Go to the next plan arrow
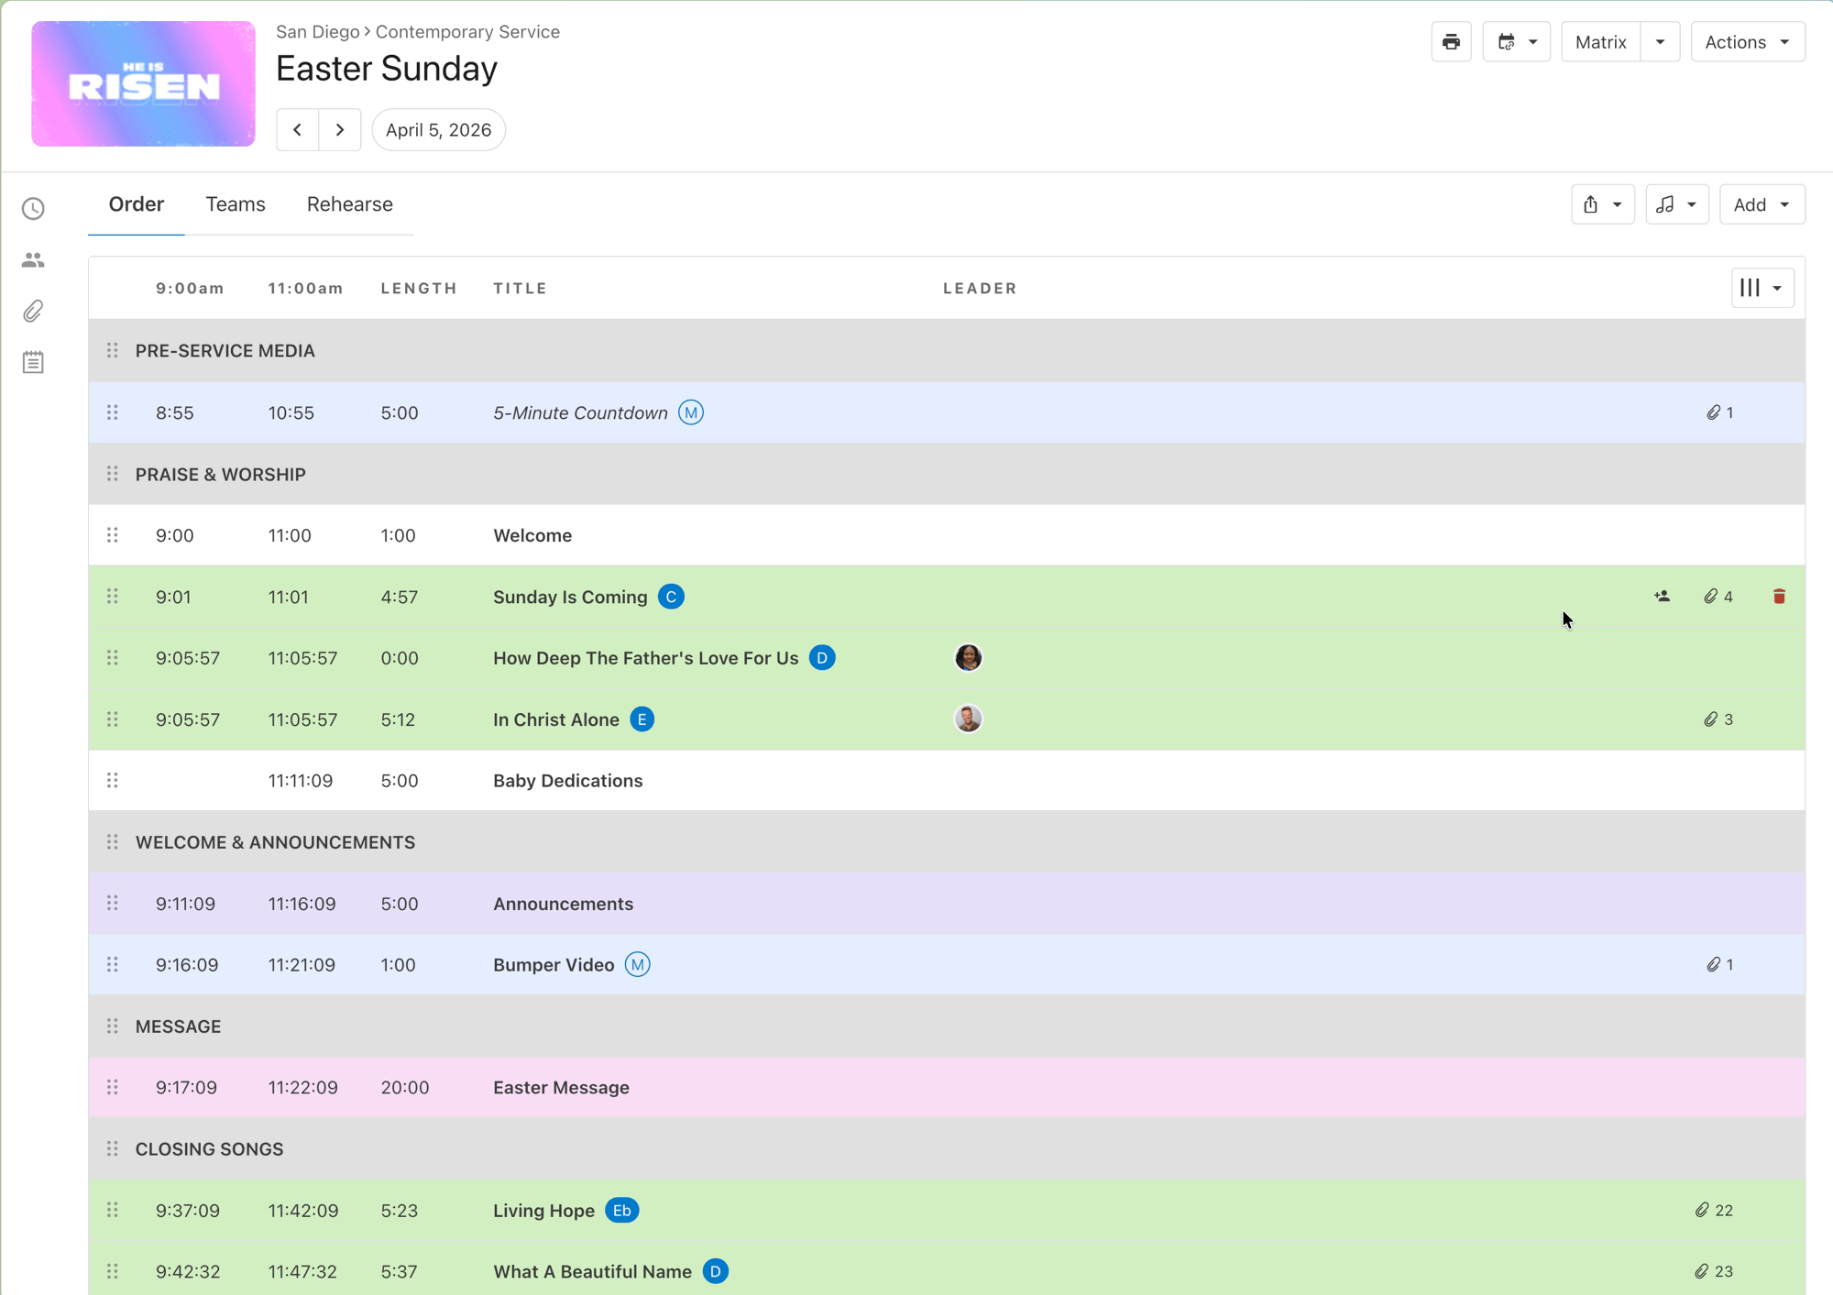The height and width of the screenshot is (1295, 1833). pos(340,130)
